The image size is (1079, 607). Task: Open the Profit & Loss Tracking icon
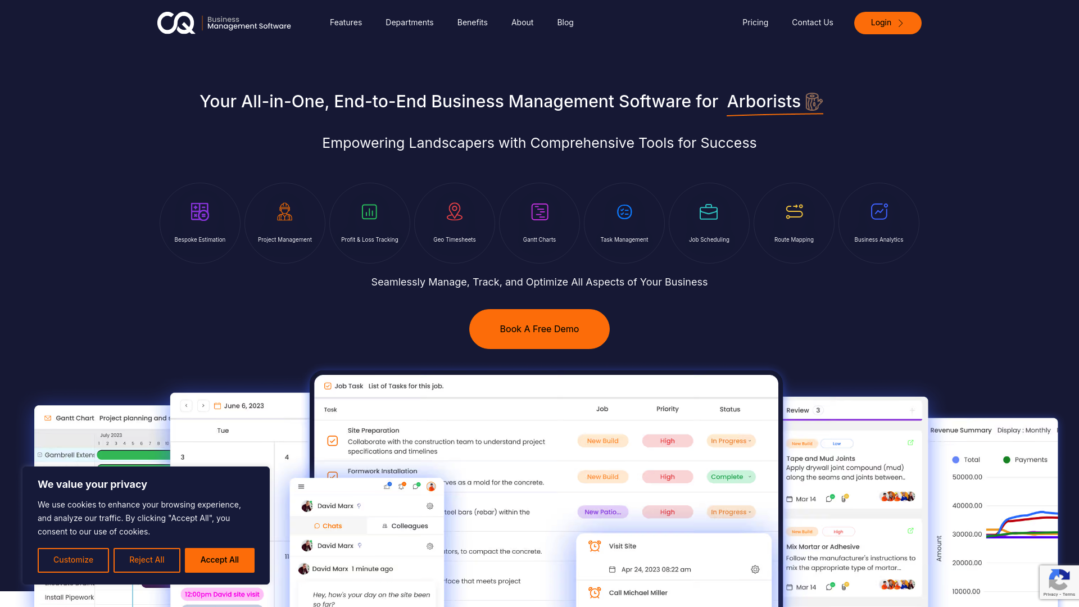[369, 212]
